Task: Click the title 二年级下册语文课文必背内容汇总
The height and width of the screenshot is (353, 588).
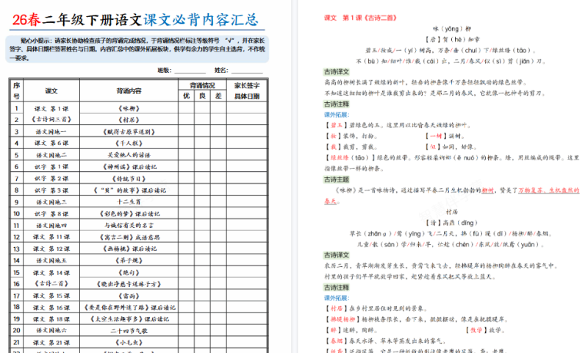Action: pos(150,20)
